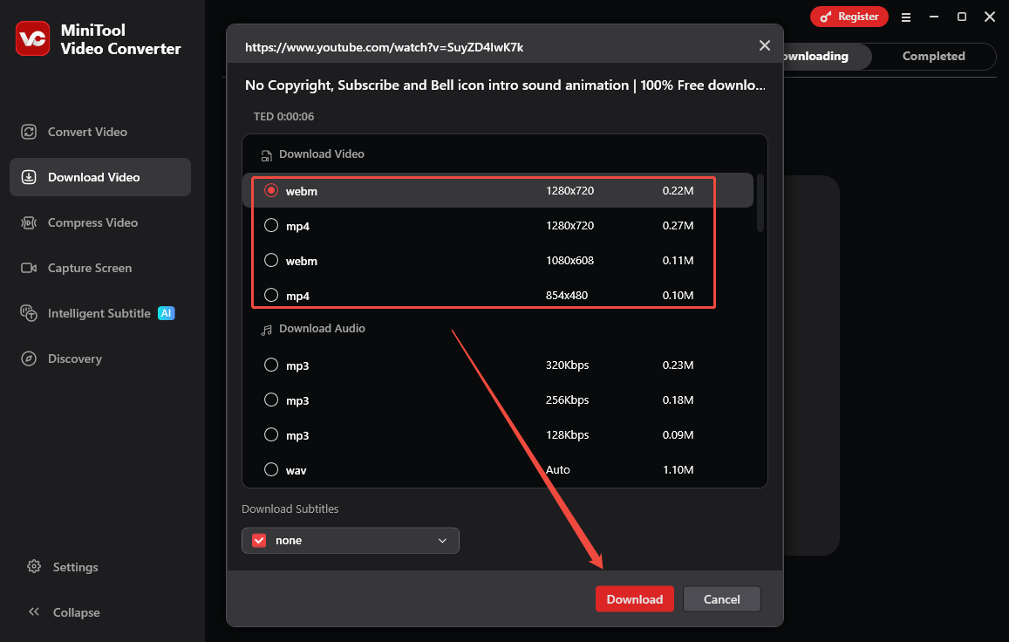Viewport: 1009px width, 642px height.
Task: Open the hamburger menu
Action: pos(906,17)
